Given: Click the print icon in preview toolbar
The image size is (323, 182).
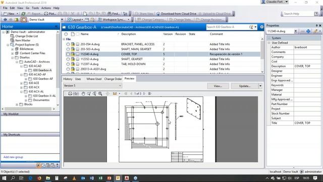Looking at the screenshot, I should pyautogui.click(x=70, y=94).
